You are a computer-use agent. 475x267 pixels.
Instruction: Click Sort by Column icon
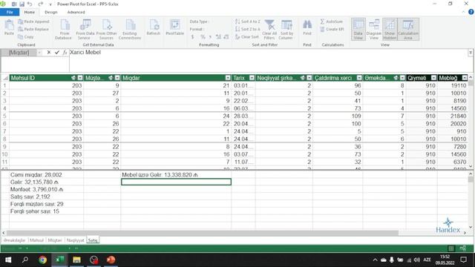click(286, 30)
